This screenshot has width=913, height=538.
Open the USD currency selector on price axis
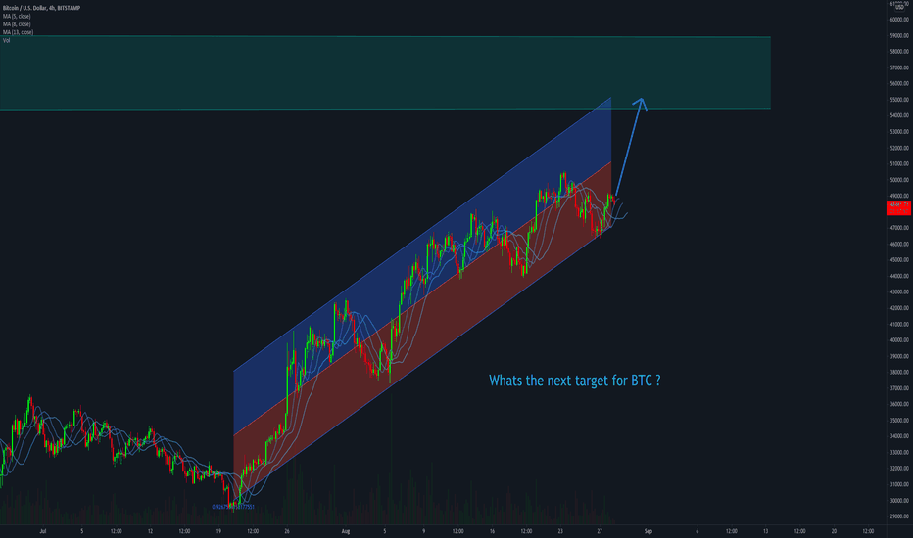[899, 7]
